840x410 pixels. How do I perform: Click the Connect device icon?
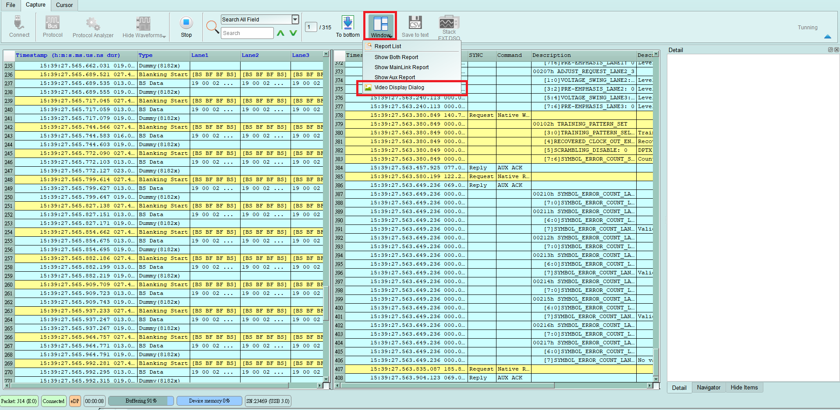19,26
